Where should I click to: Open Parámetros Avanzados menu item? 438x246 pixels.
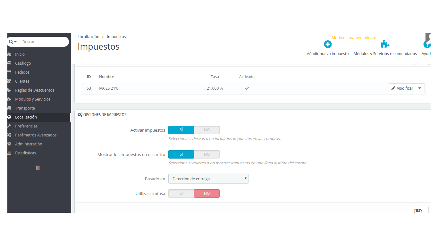point(36,135)
